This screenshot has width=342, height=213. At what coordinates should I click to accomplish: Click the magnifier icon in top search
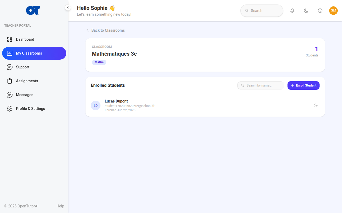click(x=247, y=11)
